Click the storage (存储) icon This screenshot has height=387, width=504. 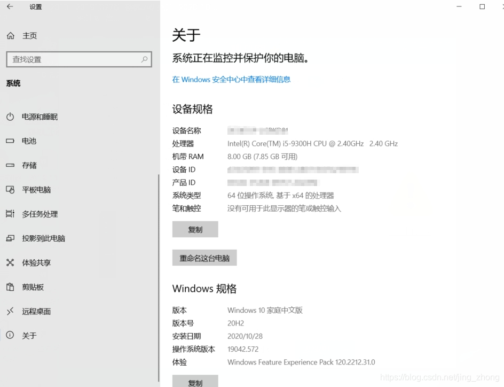tap(10, 165)
